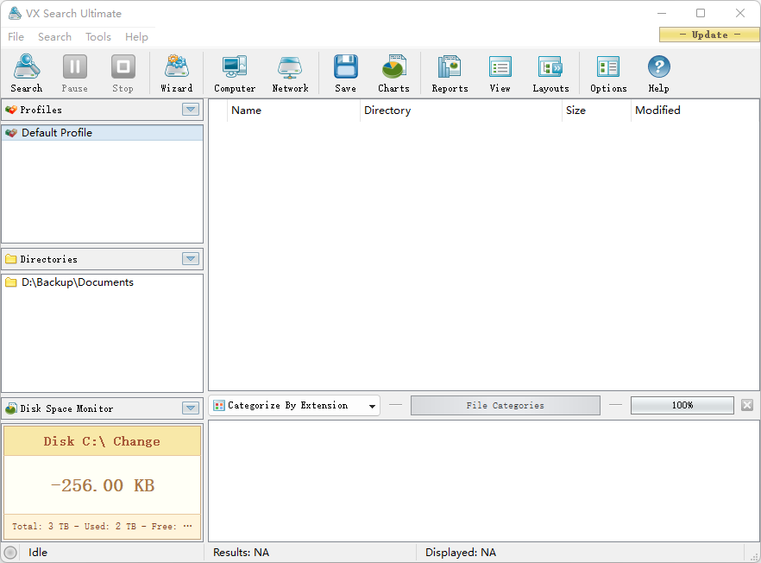Screen dimensions: 761x563
Task: Open the Categorize By Extension combo box
Action: click(x=294, y=406)
